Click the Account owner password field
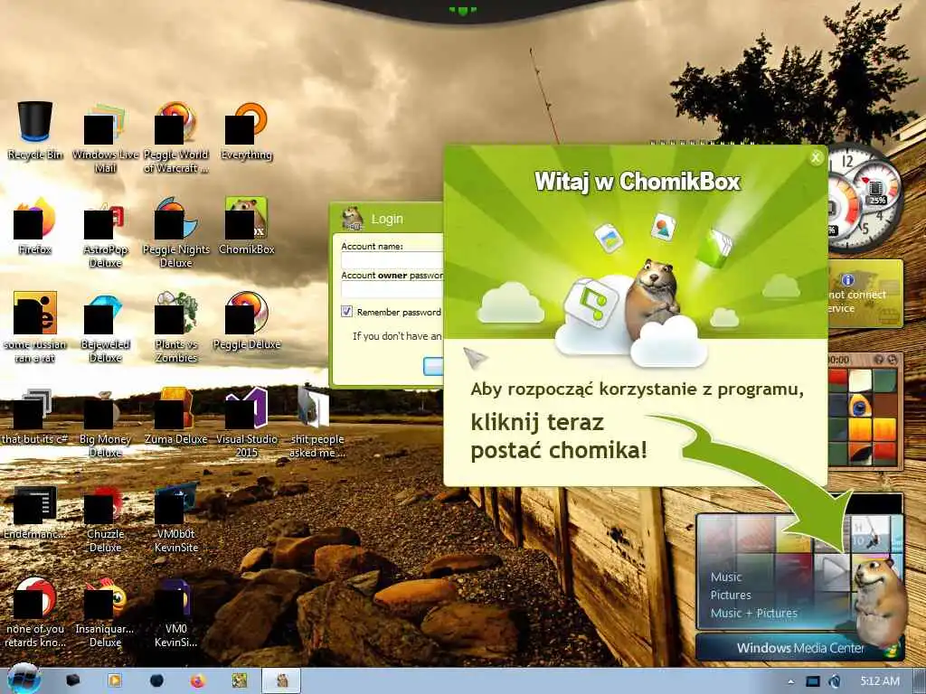The width and height of the screenshot is (926, 694). coord(392,290)
